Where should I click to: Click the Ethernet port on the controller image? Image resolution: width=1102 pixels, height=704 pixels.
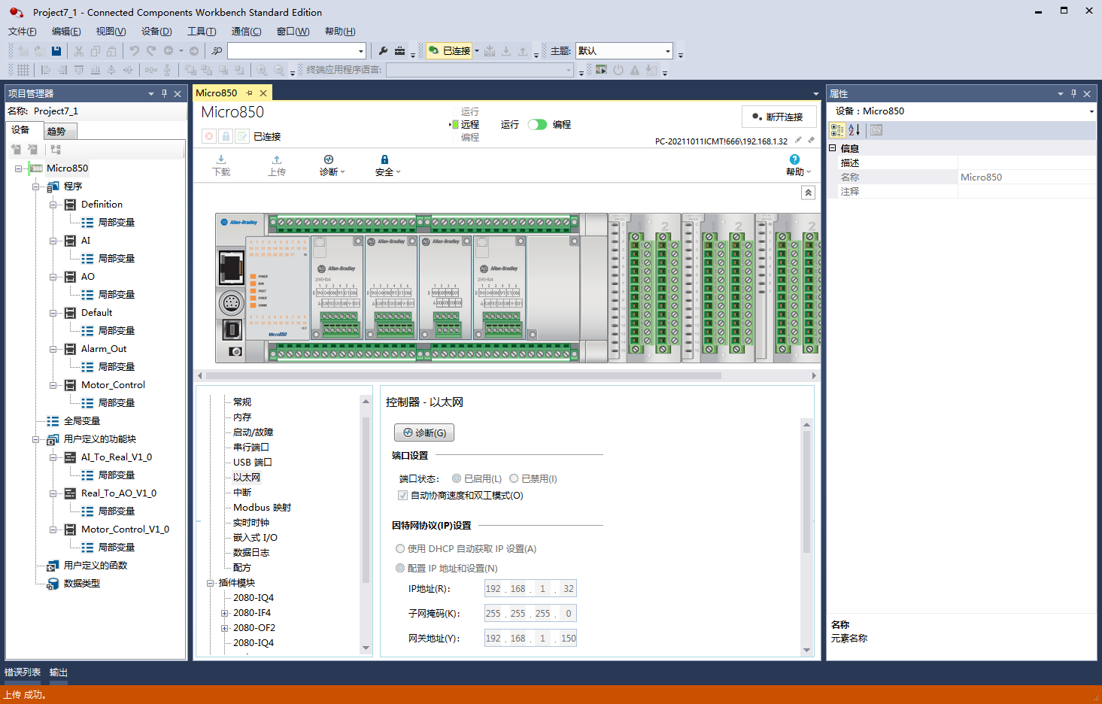pyautogui.click(x=231, y=267)
